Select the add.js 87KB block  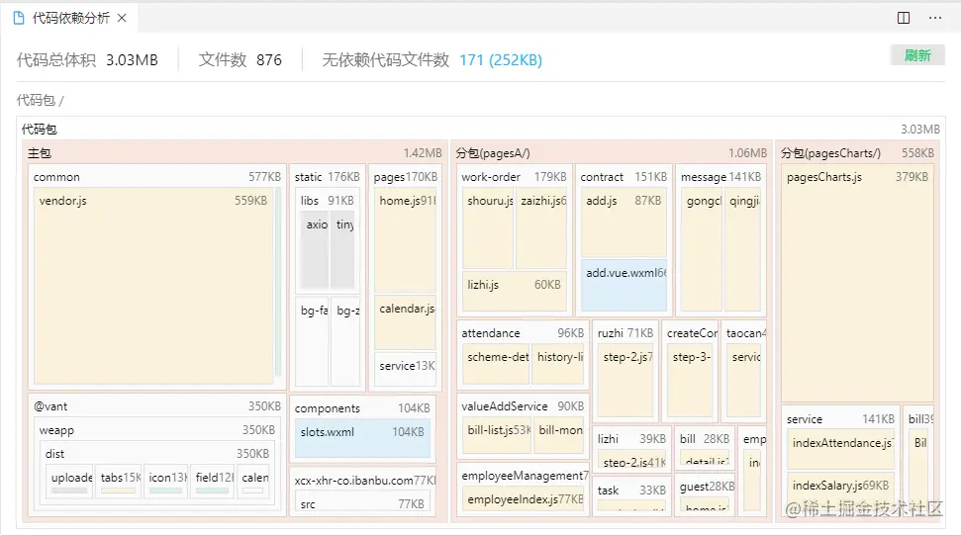pos(624,223)
